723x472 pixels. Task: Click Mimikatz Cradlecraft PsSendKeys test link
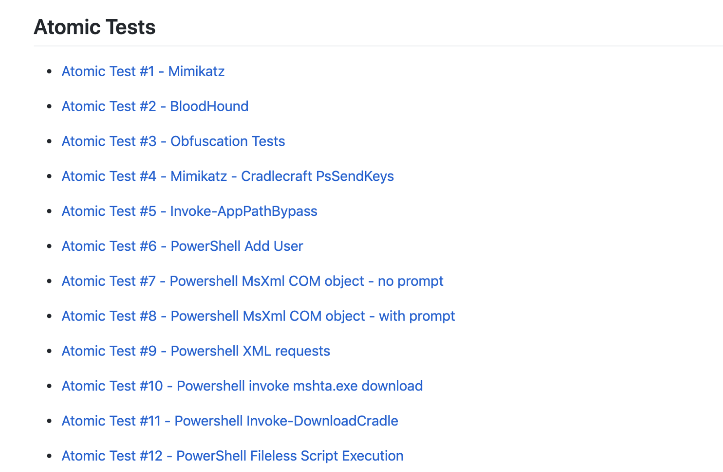tap(228, 176)
